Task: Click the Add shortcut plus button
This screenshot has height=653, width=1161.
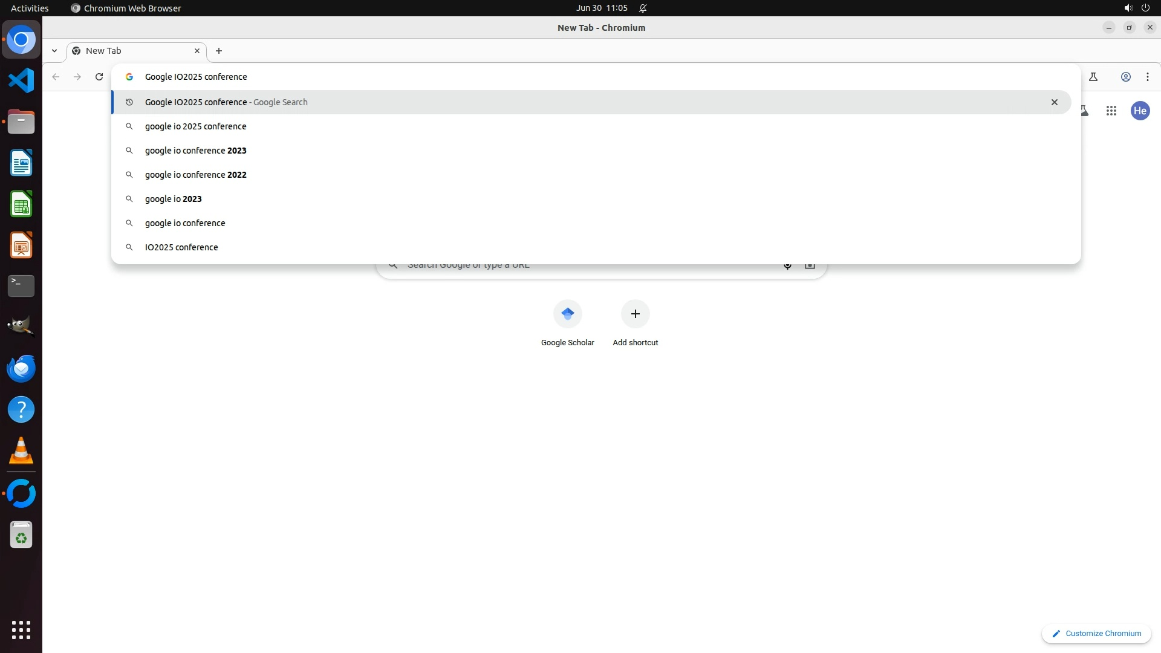Action: pos(635,314)
